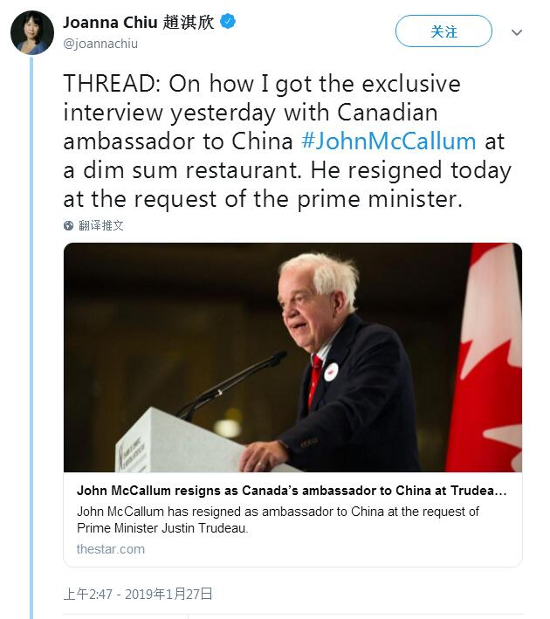Translate the tweet via 翻译推文
The height and width of the screenshot is (619, 550).
101,225
